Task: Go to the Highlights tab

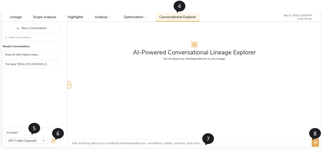Action: (x=75, y=17)
